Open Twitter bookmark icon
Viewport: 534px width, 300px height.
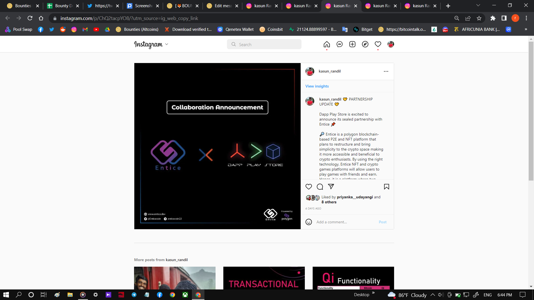(x=52, y=29)
